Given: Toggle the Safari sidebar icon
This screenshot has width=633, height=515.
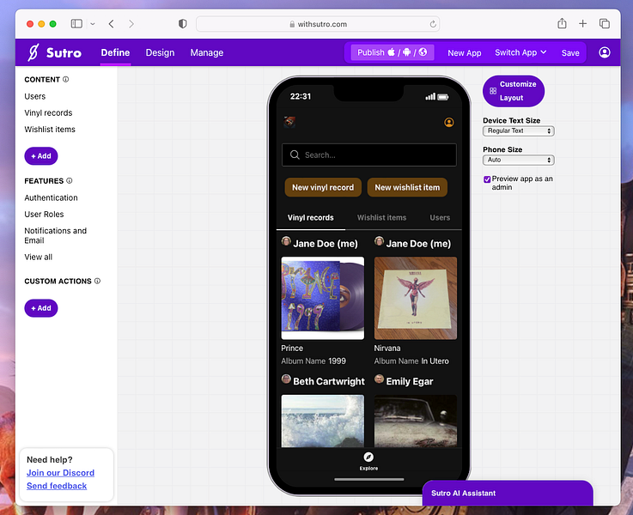Looking at the screenshot, I should (x=76, y=24).
